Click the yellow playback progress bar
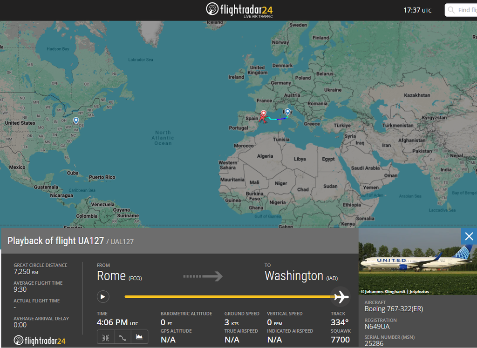 click(x=229, y=297)
